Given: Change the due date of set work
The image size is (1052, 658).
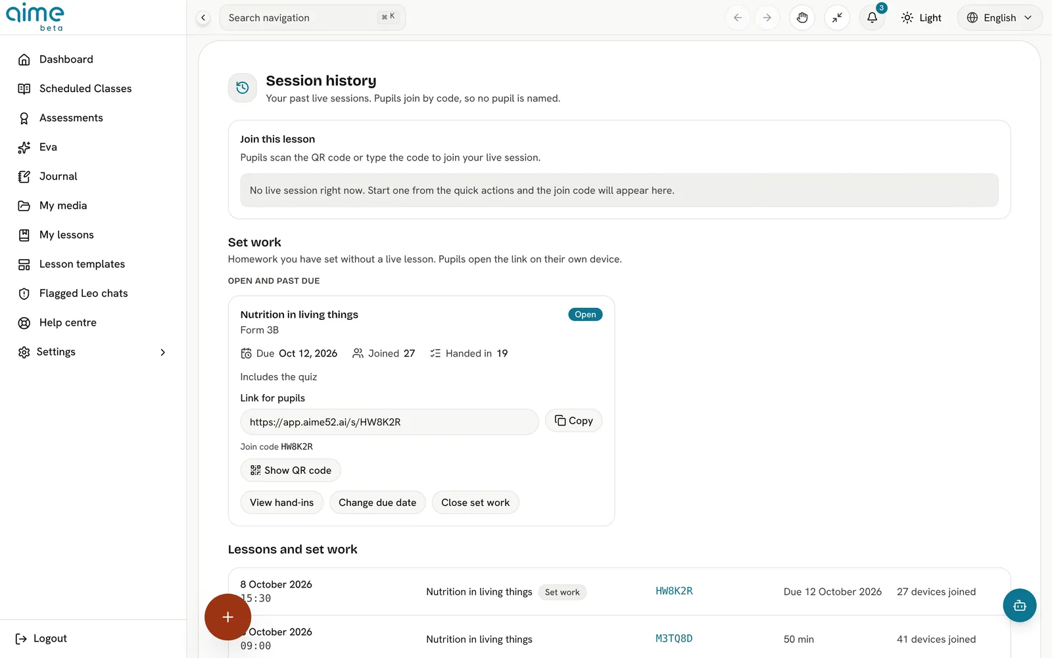Looking at the screenshot, I should coord(377,503).
